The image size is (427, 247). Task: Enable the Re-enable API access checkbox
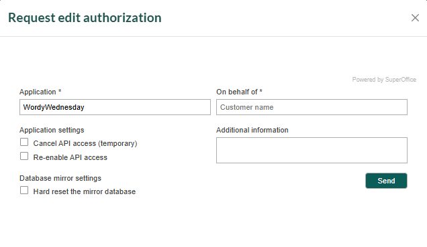tap(24, 156)
